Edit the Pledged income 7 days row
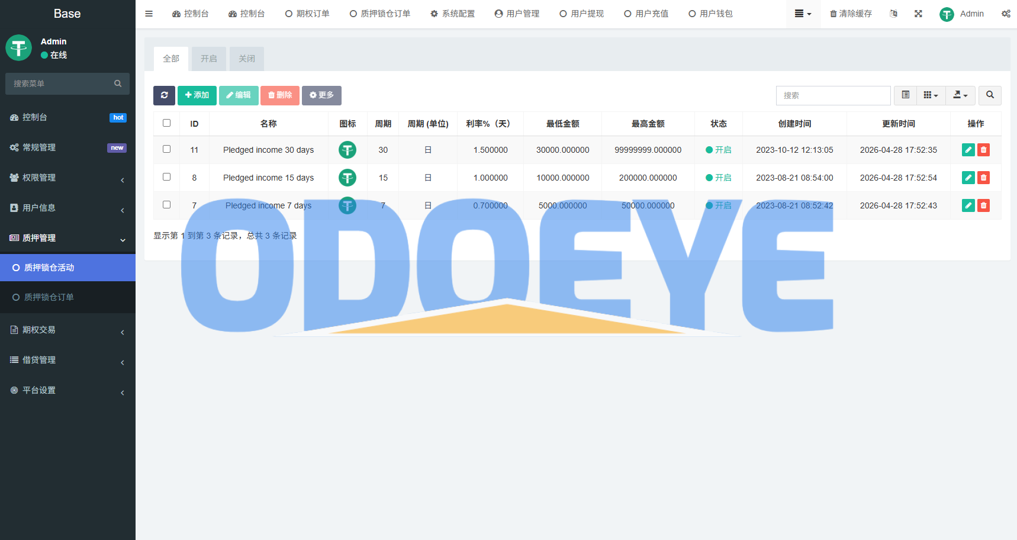Image resolution: width=1017 pixels, height=540 pixels. [x=968, y=205]
